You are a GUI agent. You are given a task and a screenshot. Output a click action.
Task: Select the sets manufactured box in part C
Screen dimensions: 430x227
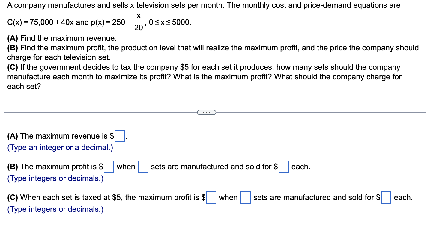[x=246, y=198]
